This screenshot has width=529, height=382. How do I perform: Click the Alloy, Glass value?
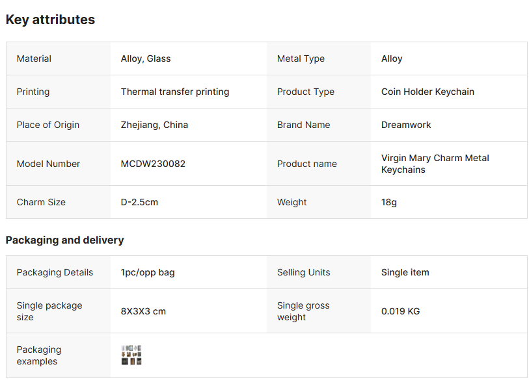point(146,58)
